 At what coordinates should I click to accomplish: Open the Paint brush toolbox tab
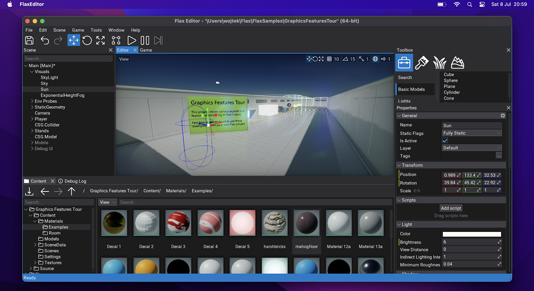(x=421, y=63)
